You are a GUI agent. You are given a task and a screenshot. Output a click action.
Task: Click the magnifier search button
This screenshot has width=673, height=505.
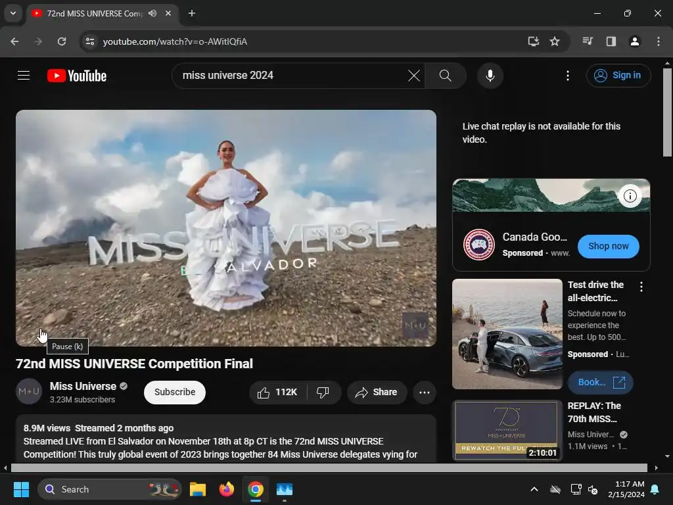click(445, 76)
